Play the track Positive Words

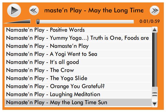pyautogui.click(x=45, y=30)
